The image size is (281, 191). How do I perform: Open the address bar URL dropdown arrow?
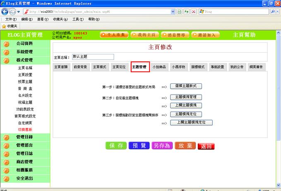(172, 12)
